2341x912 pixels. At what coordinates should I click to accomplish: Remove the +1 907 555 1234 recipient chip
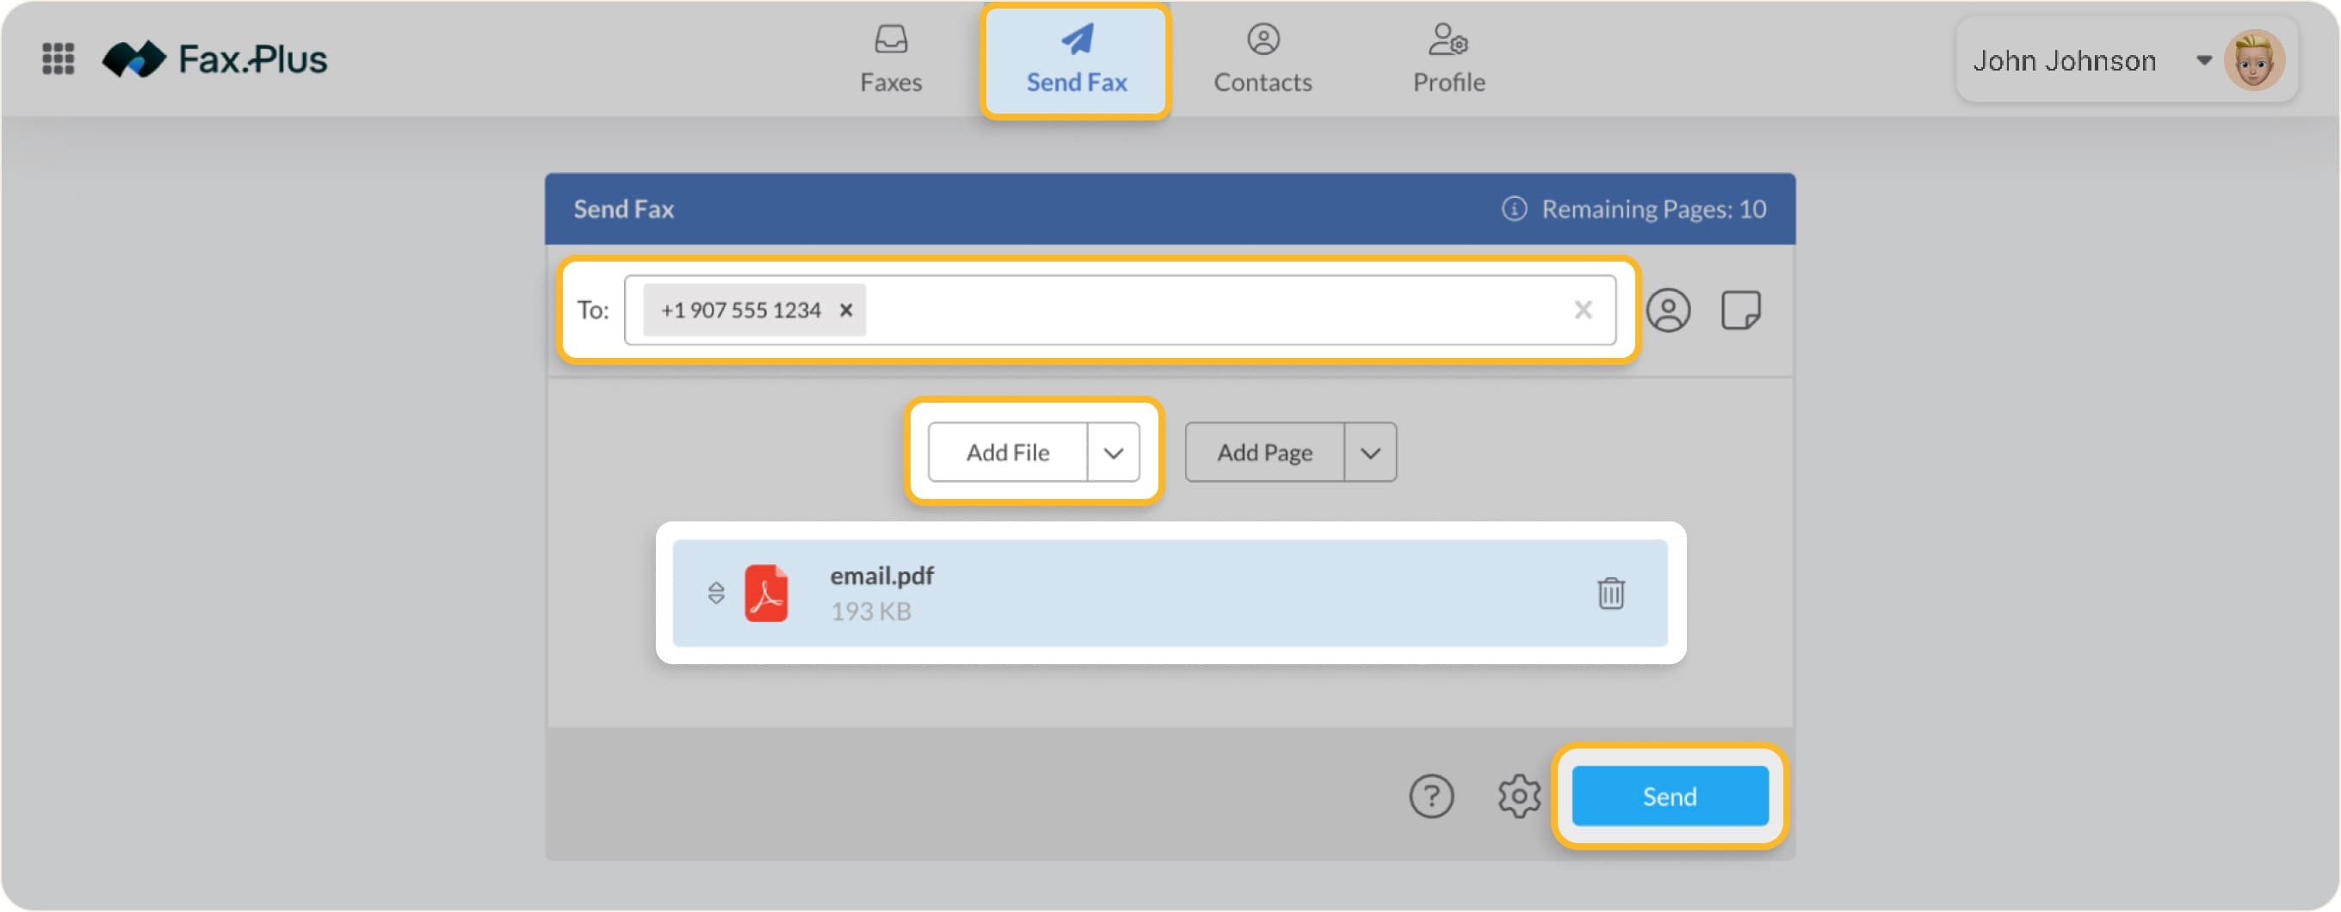(x=845, y=310)
